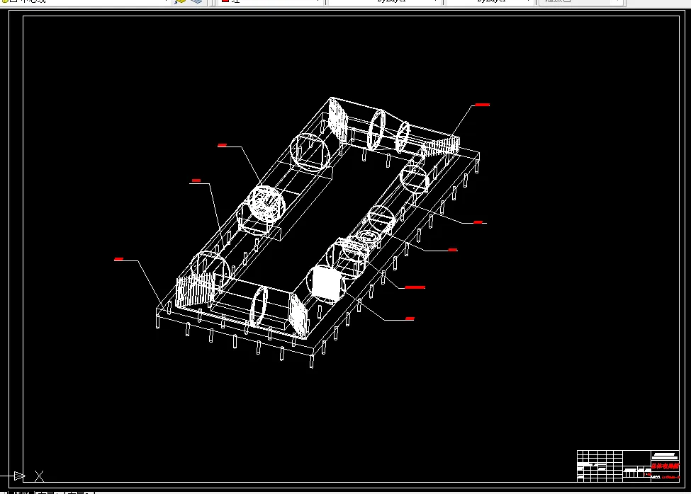Select the longest red label on right side
691x494 pixels.
click(x=415, y=287)
